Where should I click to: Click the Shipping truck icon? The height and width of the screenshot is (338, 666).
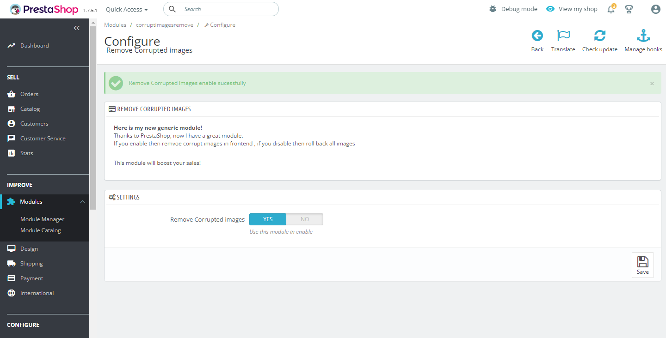pyautogui.click(x=12, y=264)
